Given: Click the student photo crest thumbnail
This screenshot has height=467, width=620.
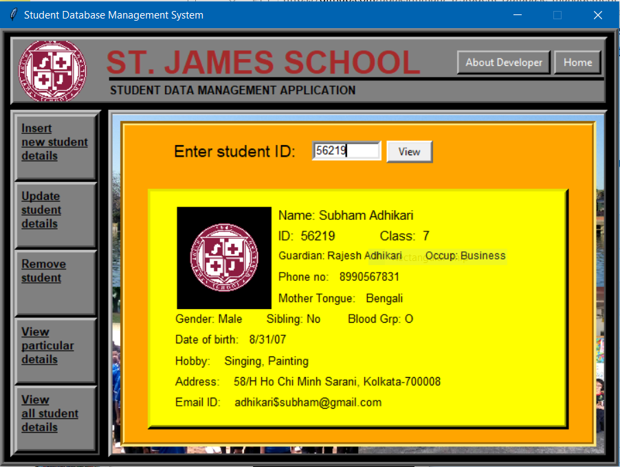Looking at the screenshot, I should tap(224, 258).
